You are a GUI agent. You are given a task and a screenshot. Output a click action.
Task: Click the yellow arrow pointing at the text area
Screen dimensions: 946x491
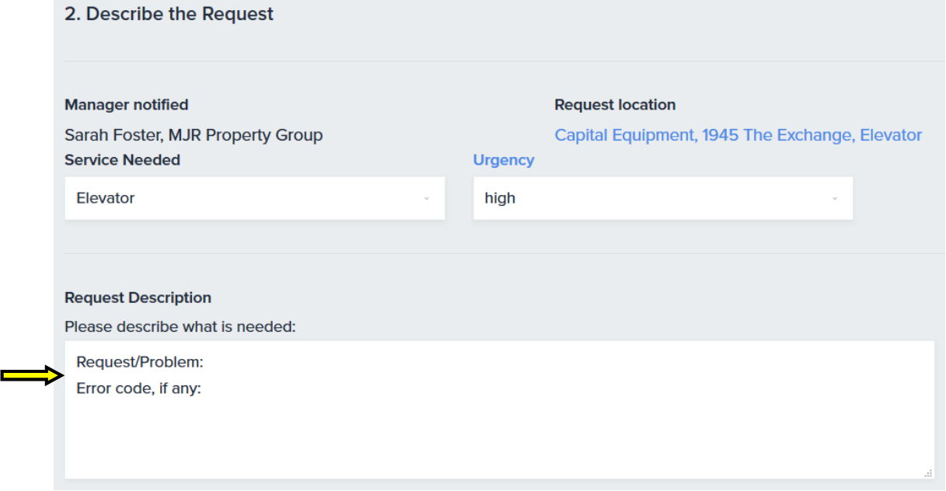pyautogui.click(x=32, y=376)
